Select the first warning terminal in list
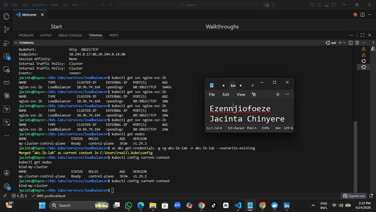376x212 pixels. click(x=364, y=49)
